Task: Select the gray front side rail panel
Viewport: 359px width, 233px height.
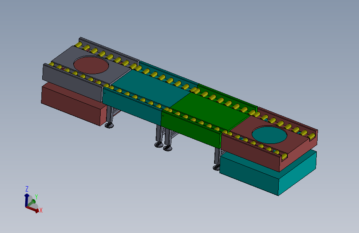Action: 72,83
